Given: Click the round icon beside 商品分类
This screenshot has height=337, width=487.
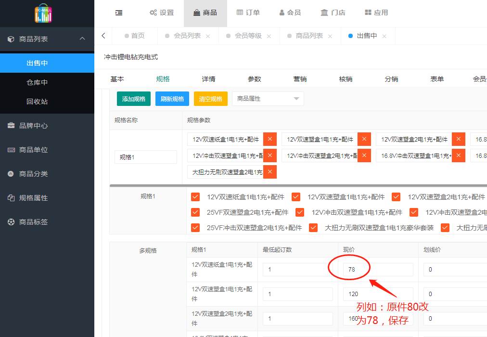Looking at the screenshot, I should coord(11,174).
